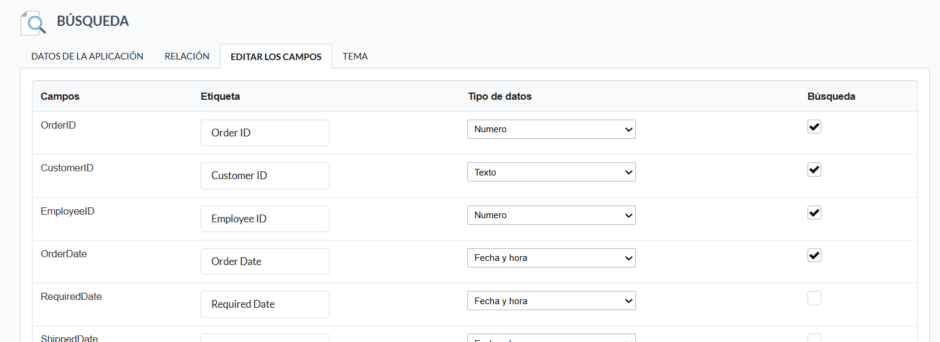Click the Order Date label input

coord(264,261)
